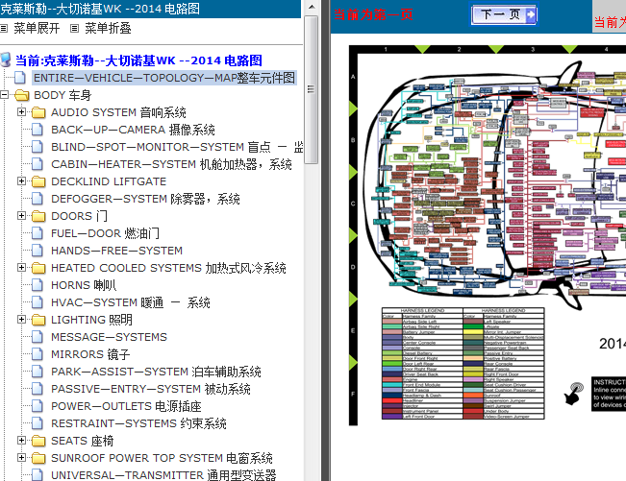Collapse the BODY 车身 folder
The width and height of the screenshot is (626, 481).
(x=5, y=95)
